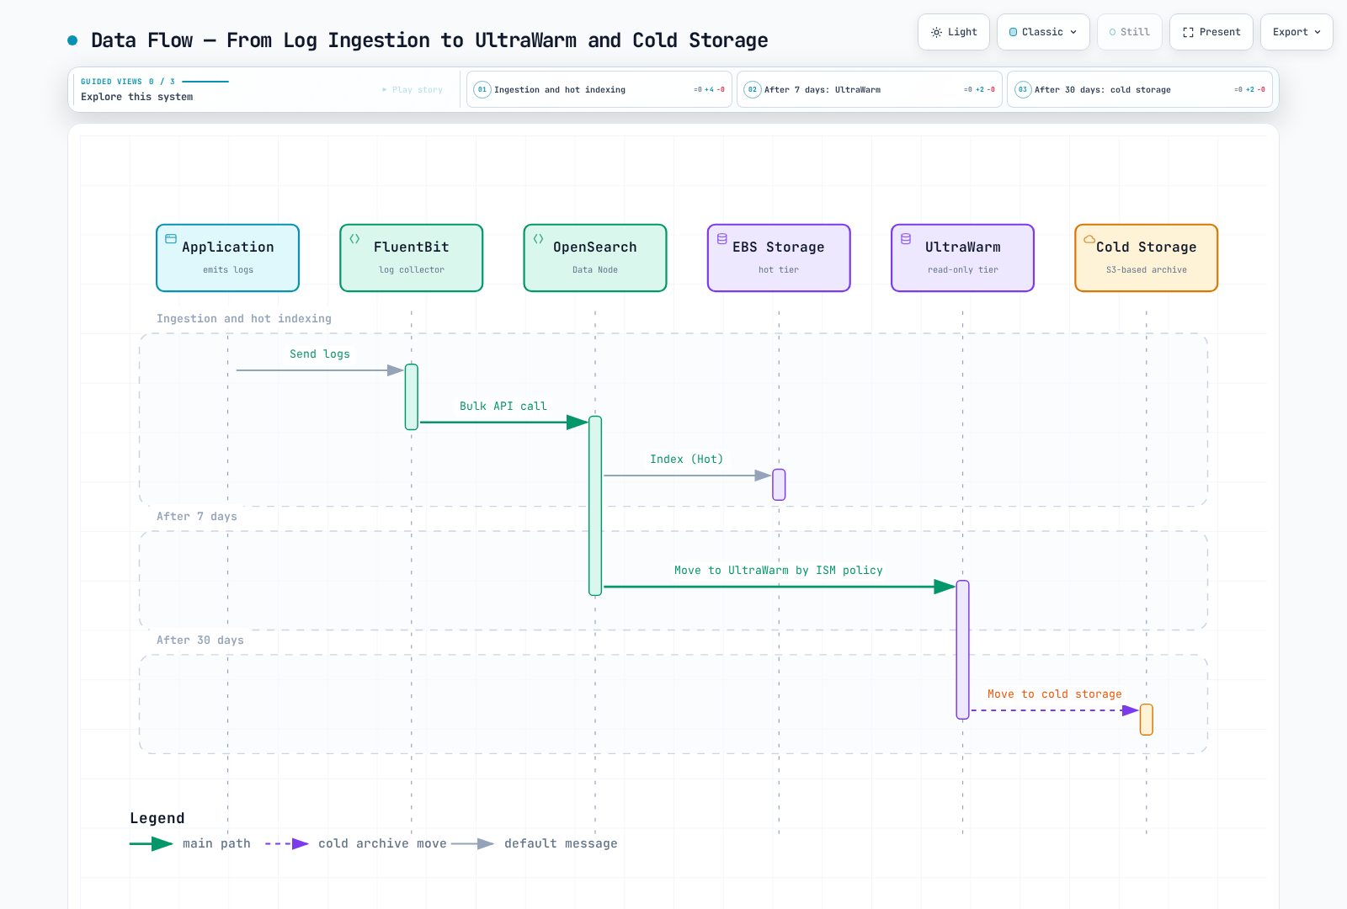The image size is (1347, 909).
Task: Click the OpenSearch activation bar
Action: pos(595,506)
